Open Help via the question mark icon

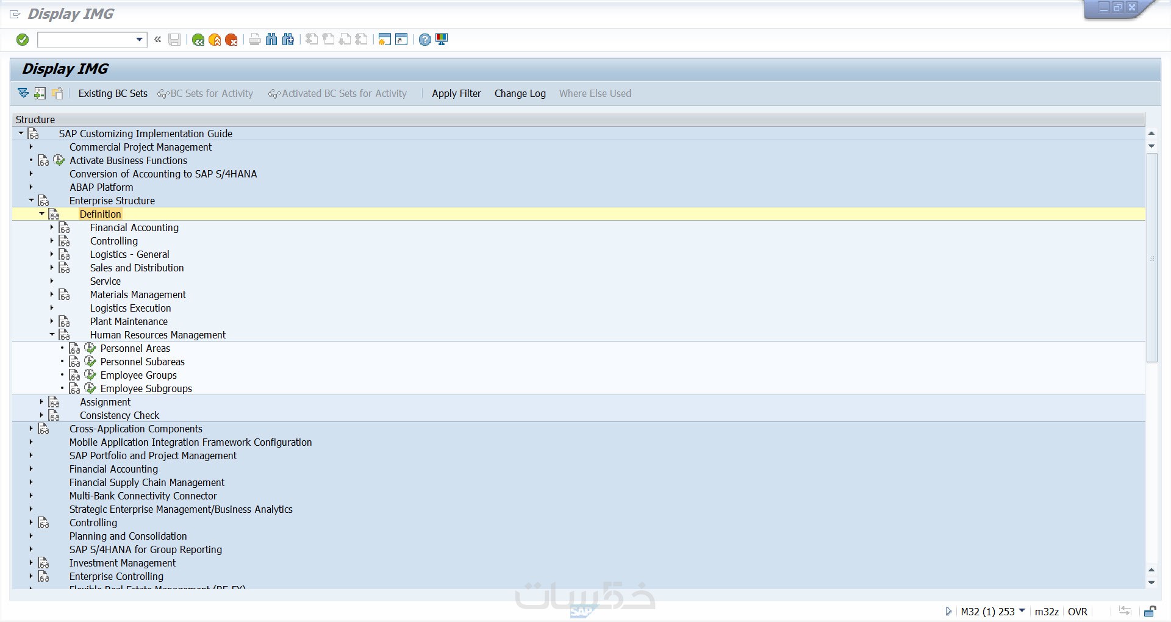coord(425,40)
